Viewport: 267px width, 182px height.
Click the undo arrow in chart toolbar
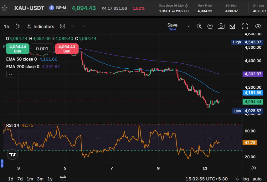[x=73, y=26]
